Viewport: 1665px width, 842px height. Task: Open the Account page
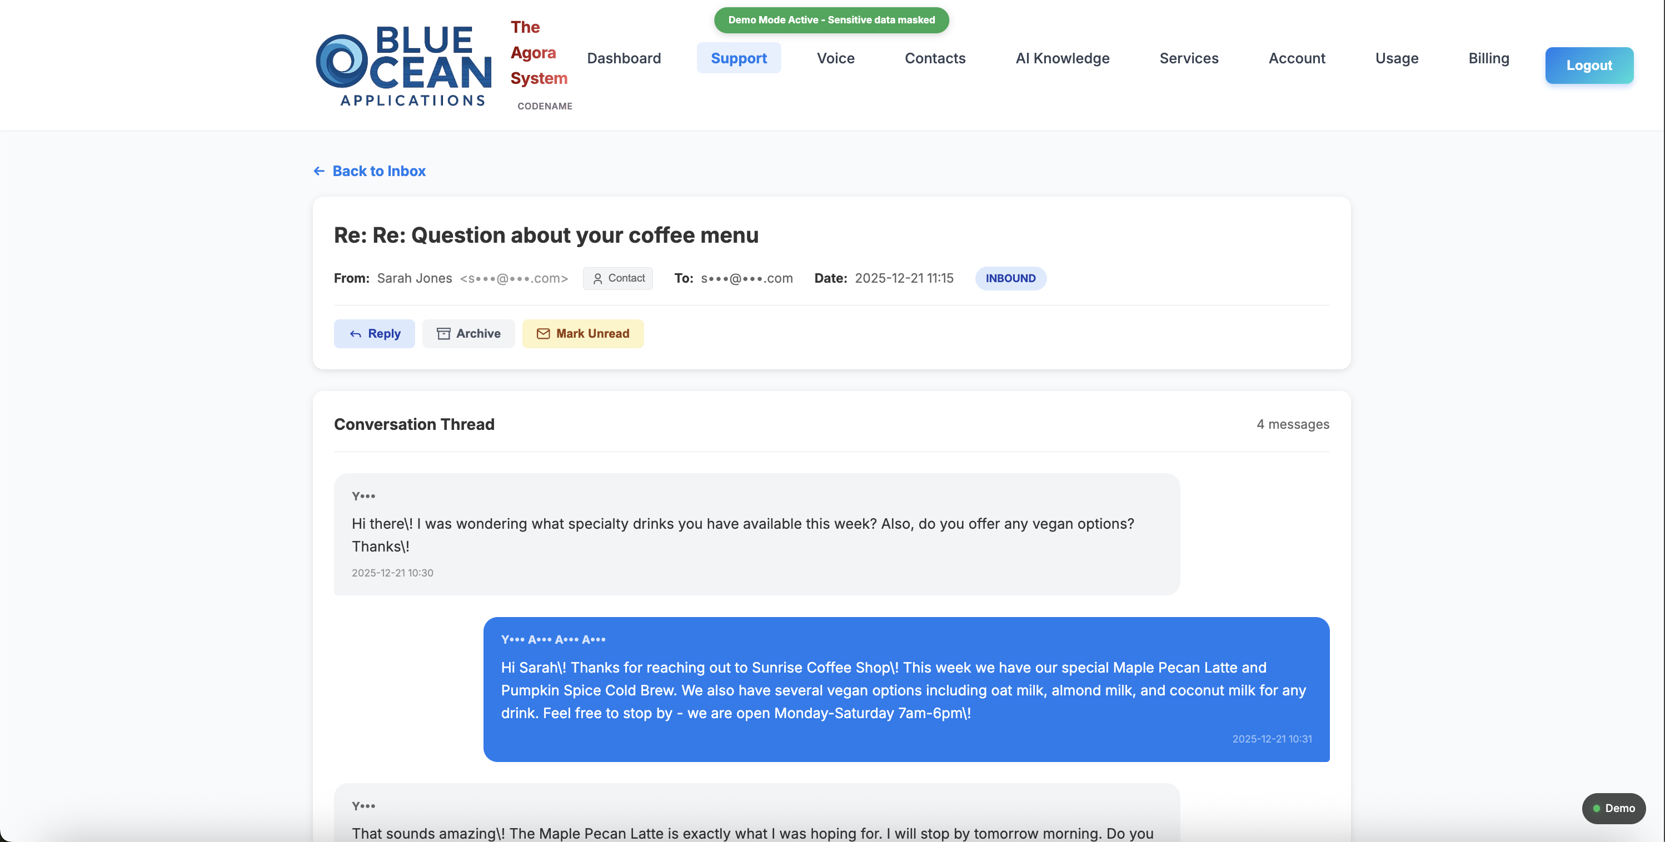tap(1297, 58)
